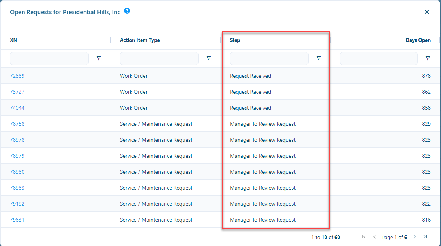The height and width of the screenshot is (246, 441).
Task: Focus the Step filter text box
Action: (269, 58)
